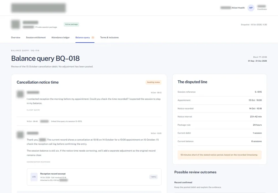Click the BALANCE QUERY / BQ-018 breadcrumb

tap(25, 51)
